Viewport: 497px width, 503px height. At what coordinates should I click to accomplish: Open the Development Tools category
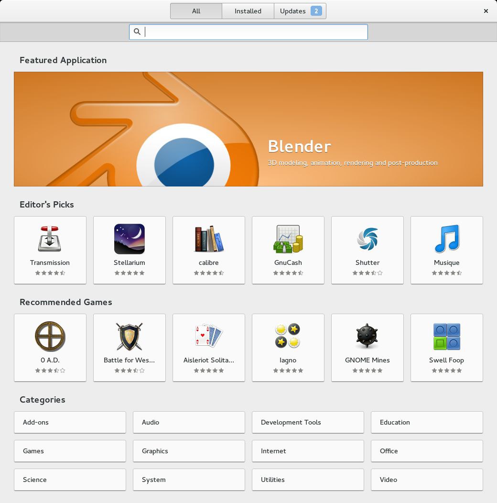pyautogui.click(x=308, y=423)
